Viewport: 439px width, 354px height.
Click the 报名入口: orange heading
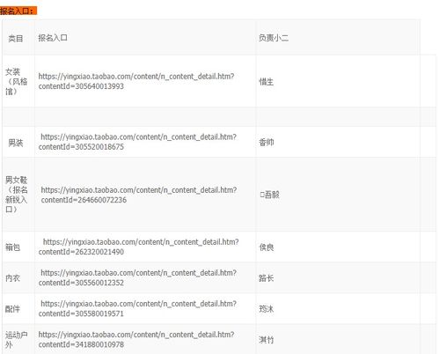tap(18, 11)
